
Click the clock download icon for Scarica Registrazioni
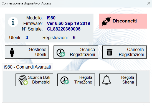pos(61,52)
